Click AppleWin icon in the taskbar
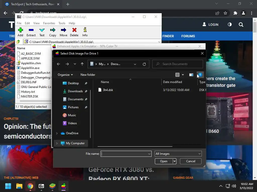 click(x=63, y=186)
